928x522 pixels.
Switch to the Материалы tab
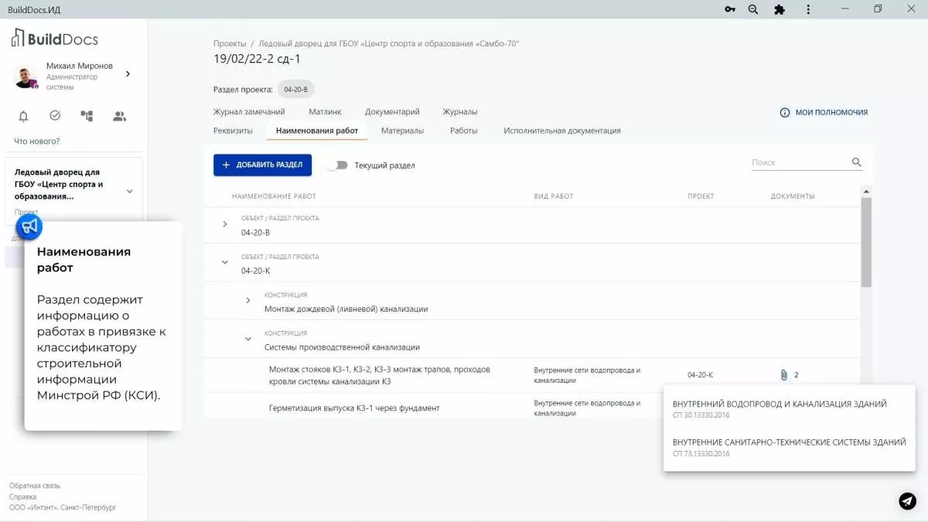coord(404,131)
